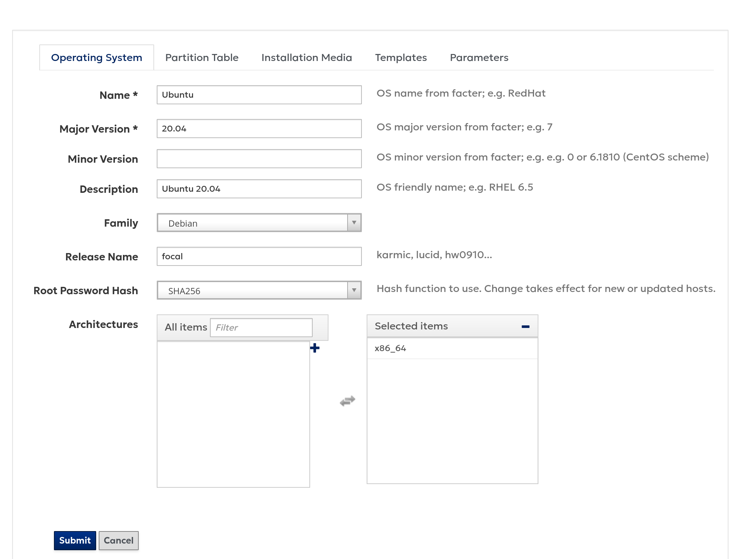Open the Family dropdown arrow
741x559 pixels.
click(354, 223)
